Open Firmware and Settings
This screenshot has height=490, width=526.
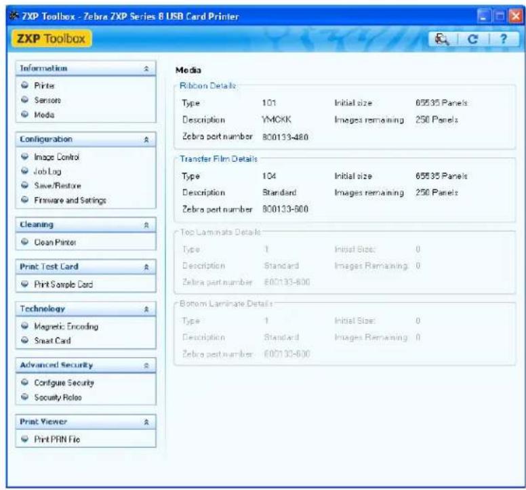coord(70,200)
